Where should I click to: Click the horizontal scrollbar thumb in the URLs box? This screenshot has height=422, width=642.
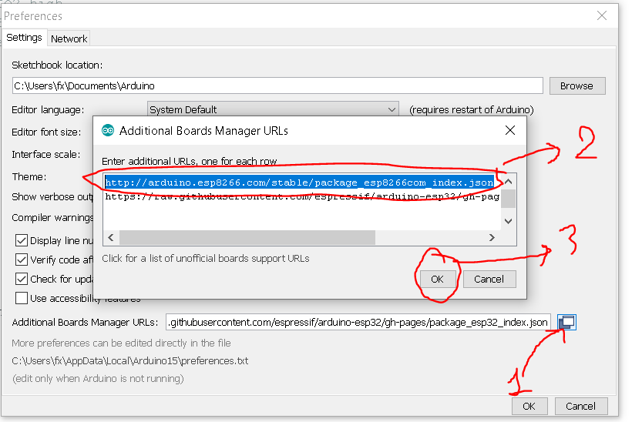[x=247, y=238]
